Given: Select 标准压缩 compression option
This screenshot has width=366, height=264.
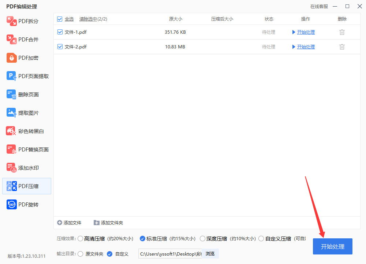Looking at the screenshot, I should click(142, 238).
